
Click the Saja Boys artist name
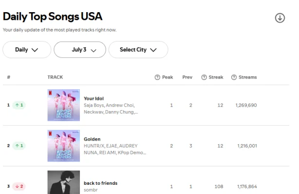95,105
